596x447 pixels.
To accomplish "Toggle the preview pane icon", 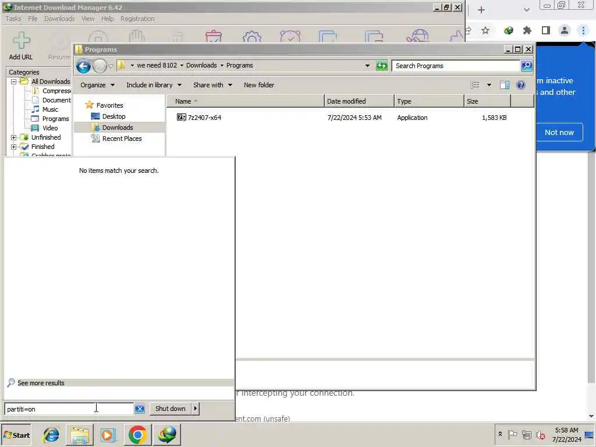I will click(x=505, y=85).
